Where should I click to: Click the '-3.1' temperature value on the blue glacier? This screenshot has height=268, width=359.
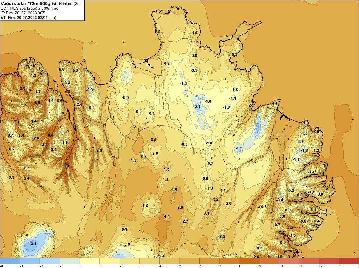click(x=33, y=244)
